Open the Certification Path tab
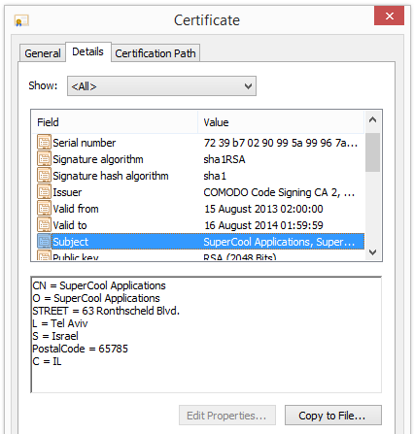The width and height of the screenshot is (414, 434). coord(155,53)
